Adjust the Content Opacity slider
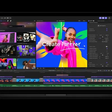This screenshot has height=112, width=112. click(101, 40)
